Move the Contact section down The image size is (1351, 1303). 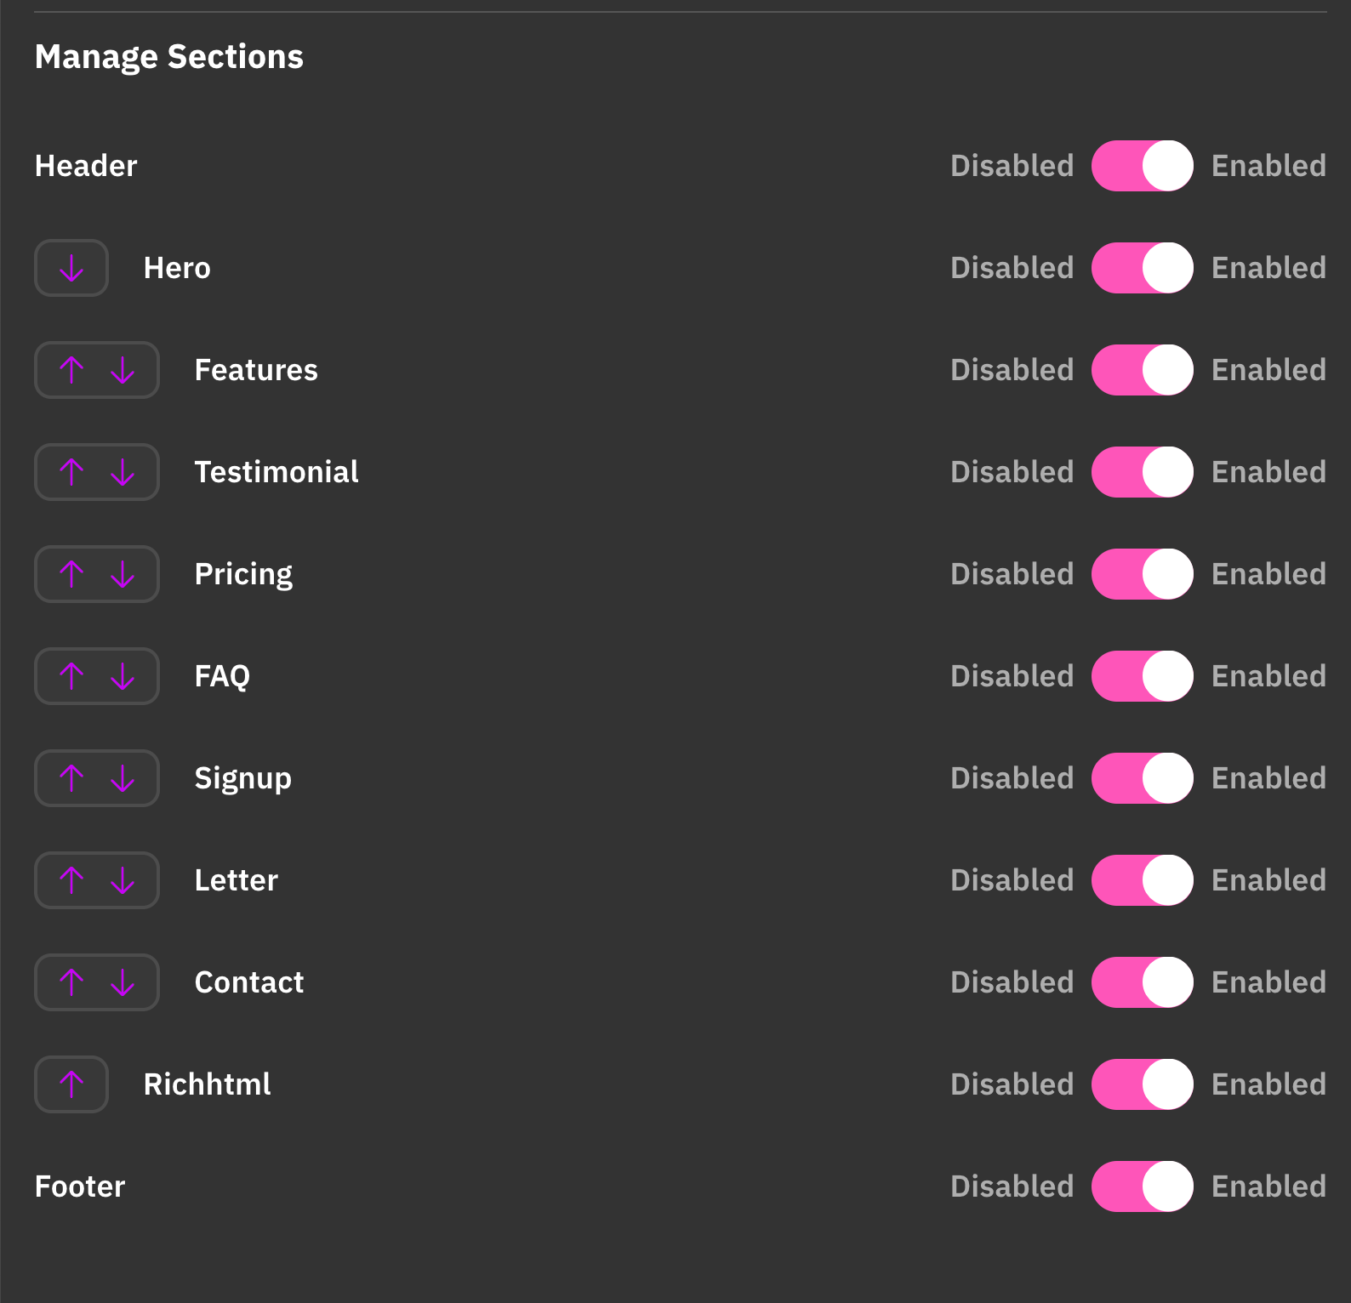[123, 983]
